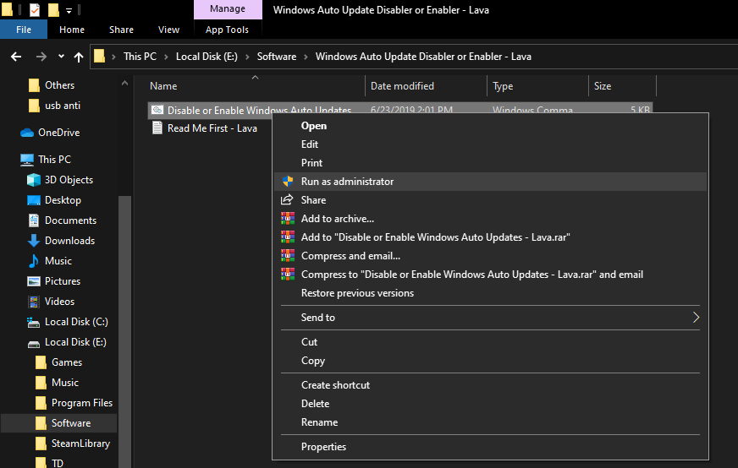Screen dimensions: 738x468
Task: Open the File tab
Action: tap(24, 30)
